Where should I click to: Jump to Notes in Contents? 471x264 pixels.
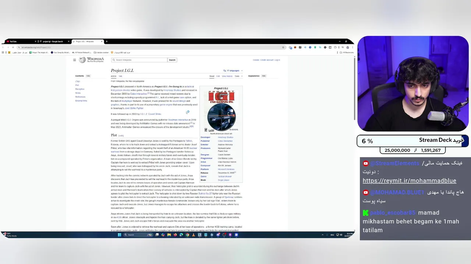78,93
